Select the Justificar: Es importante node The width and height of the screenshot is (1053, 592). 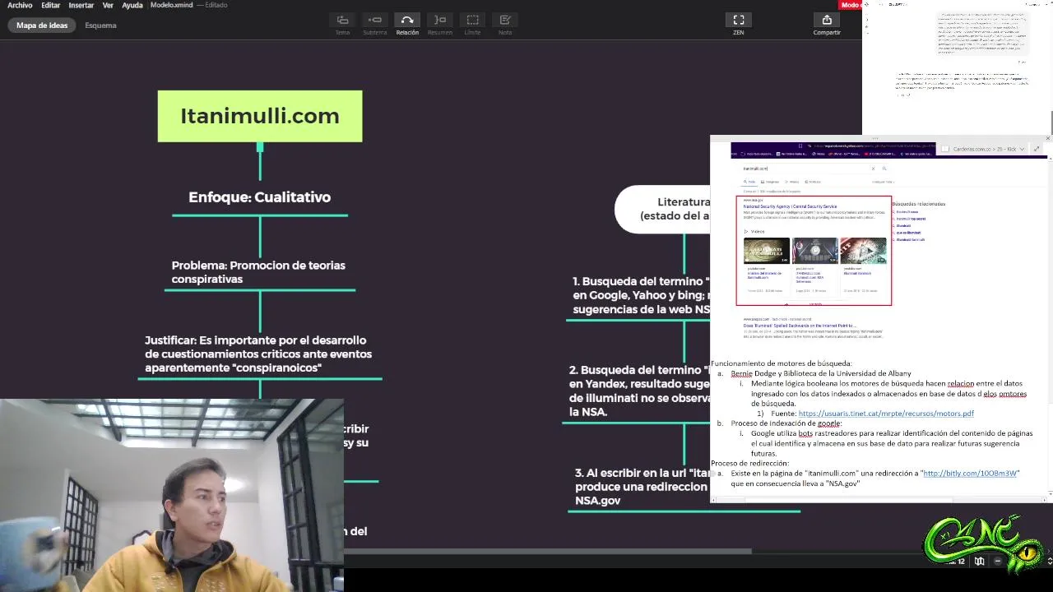click(258, 354)
